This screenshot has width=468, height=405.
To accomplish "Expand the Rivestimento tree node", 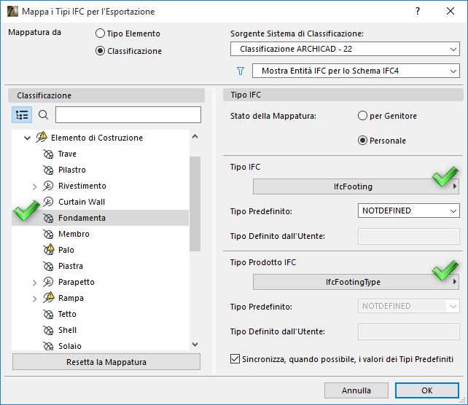I will (x=34, y=186).
